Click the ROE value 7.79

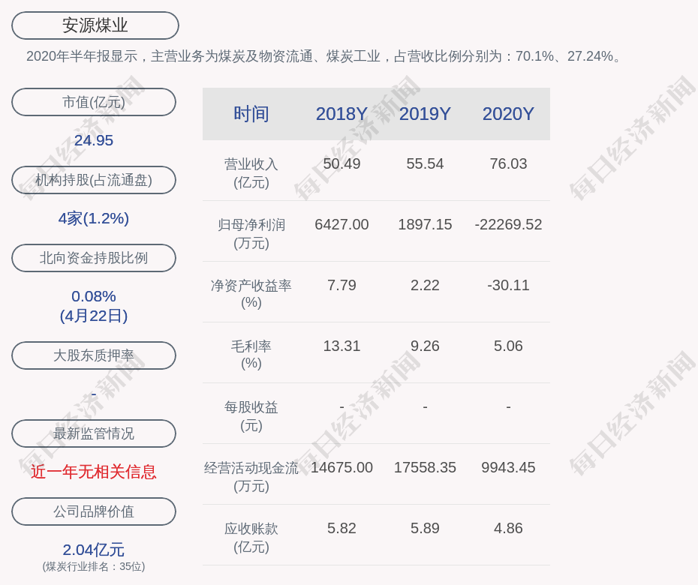(x=341, y=285)
